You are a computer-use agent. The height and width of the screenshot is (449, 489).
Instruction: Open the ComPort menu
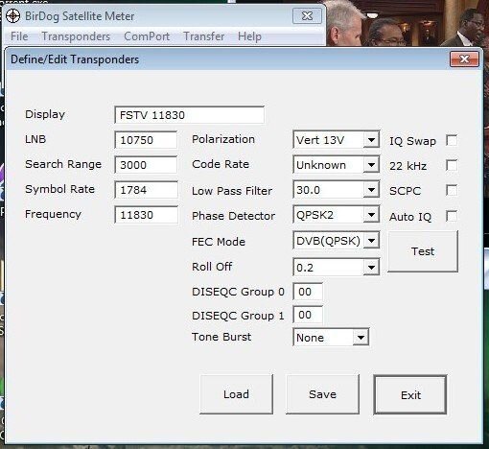(147, 36)
